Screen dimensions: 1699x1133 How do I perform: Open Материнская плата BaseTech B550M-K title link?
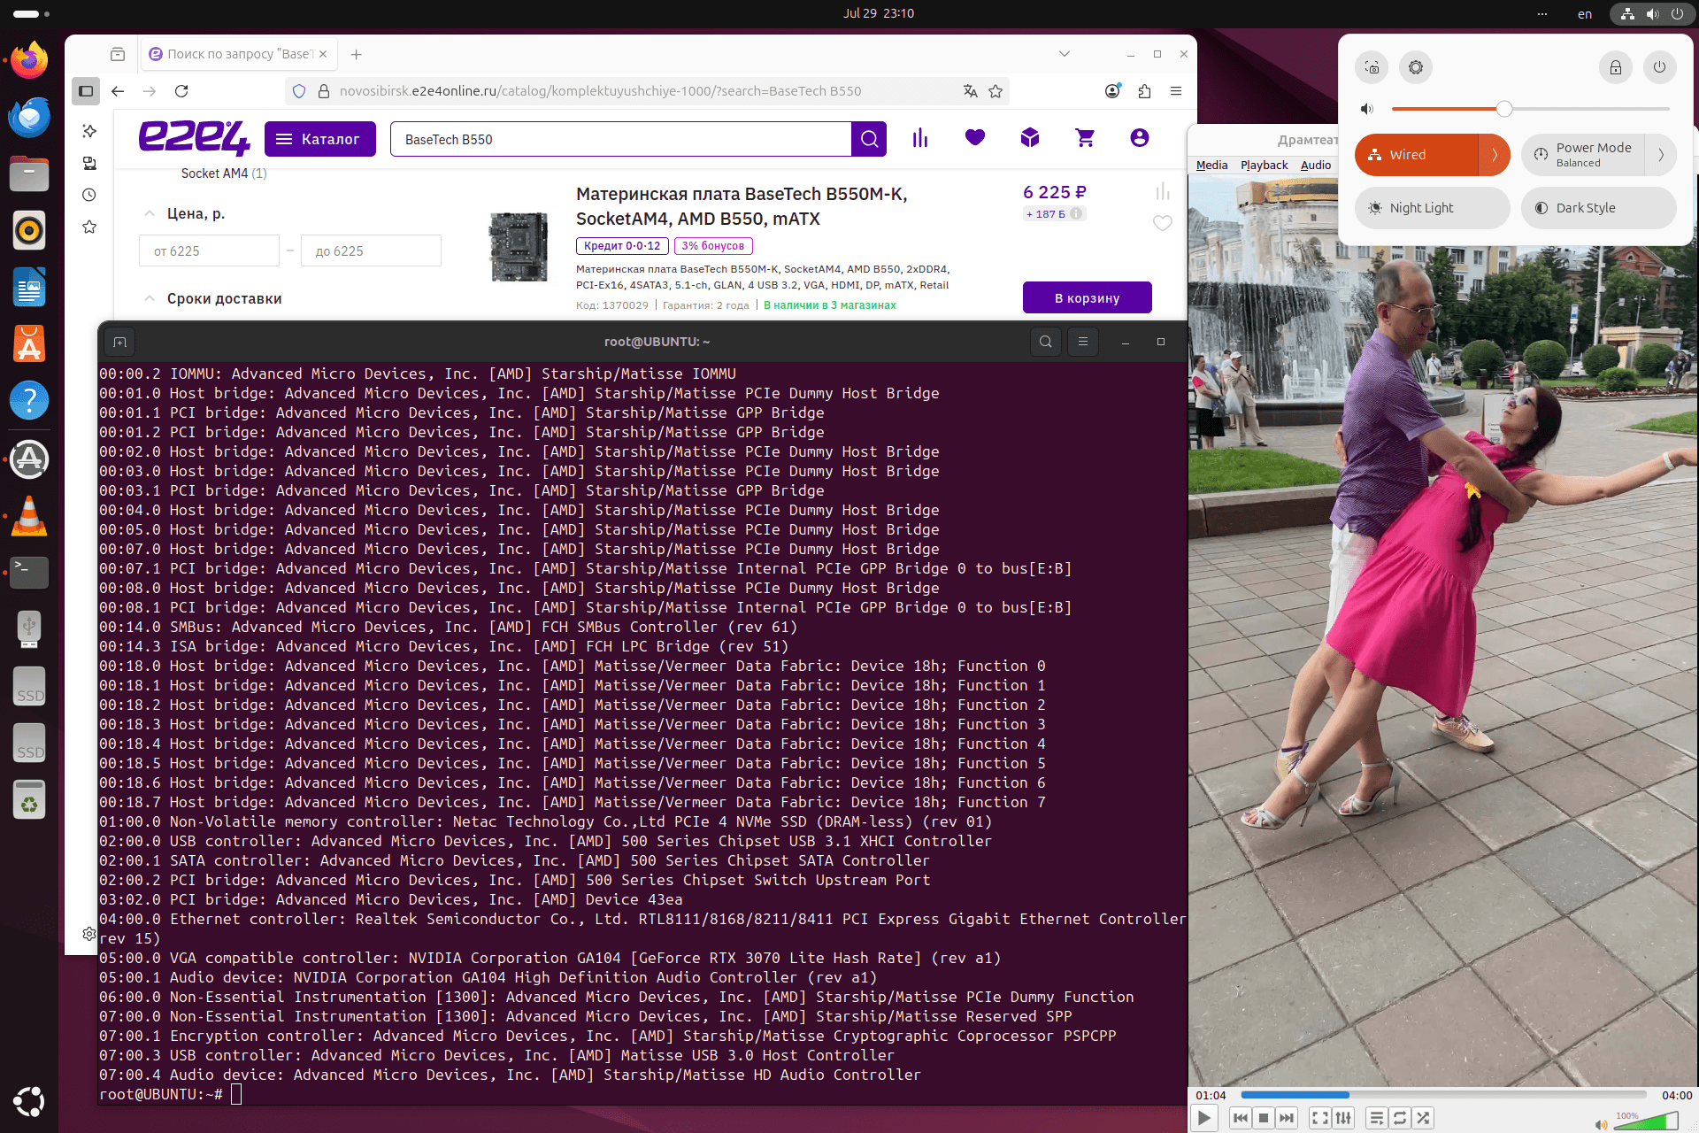point(742,206)
